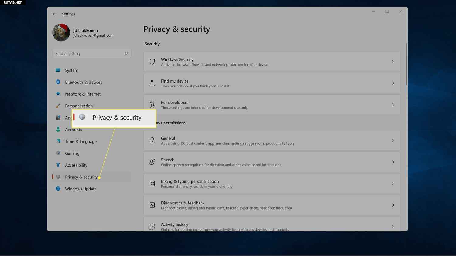Open the user profile avatar picture
The image size is (456, 256).
pos(61,32)
